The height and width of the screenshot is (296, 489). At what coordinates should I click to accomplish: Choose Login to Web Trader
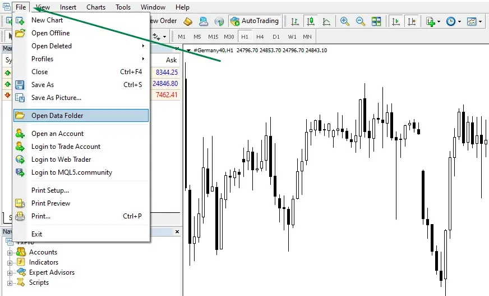coord(81,160)
